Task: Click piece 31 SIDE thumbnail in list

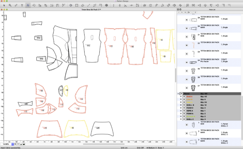Action: tap(193, 37)
